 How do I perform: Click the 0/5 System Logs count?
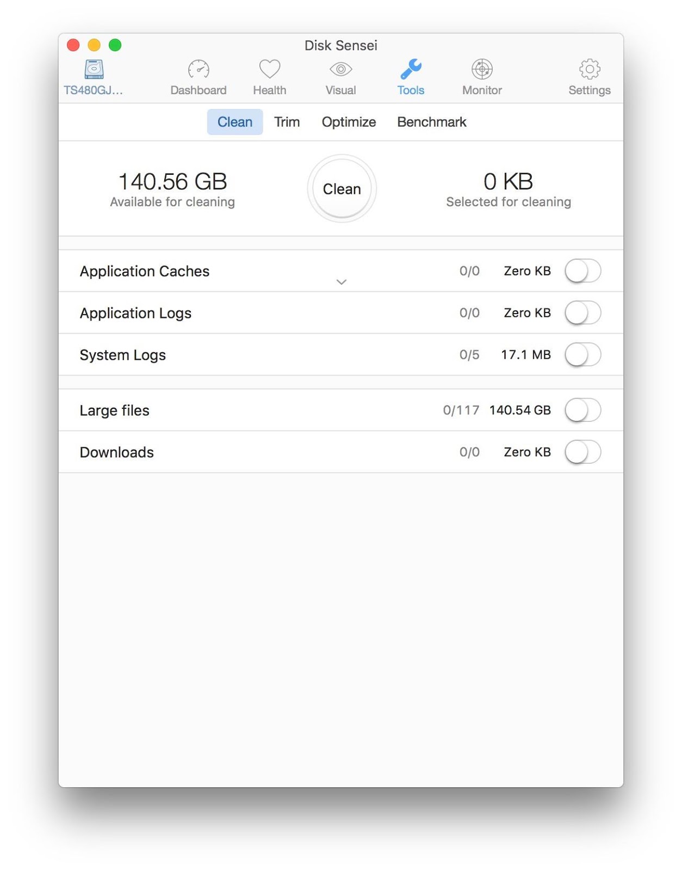click(x=469, y=355)
